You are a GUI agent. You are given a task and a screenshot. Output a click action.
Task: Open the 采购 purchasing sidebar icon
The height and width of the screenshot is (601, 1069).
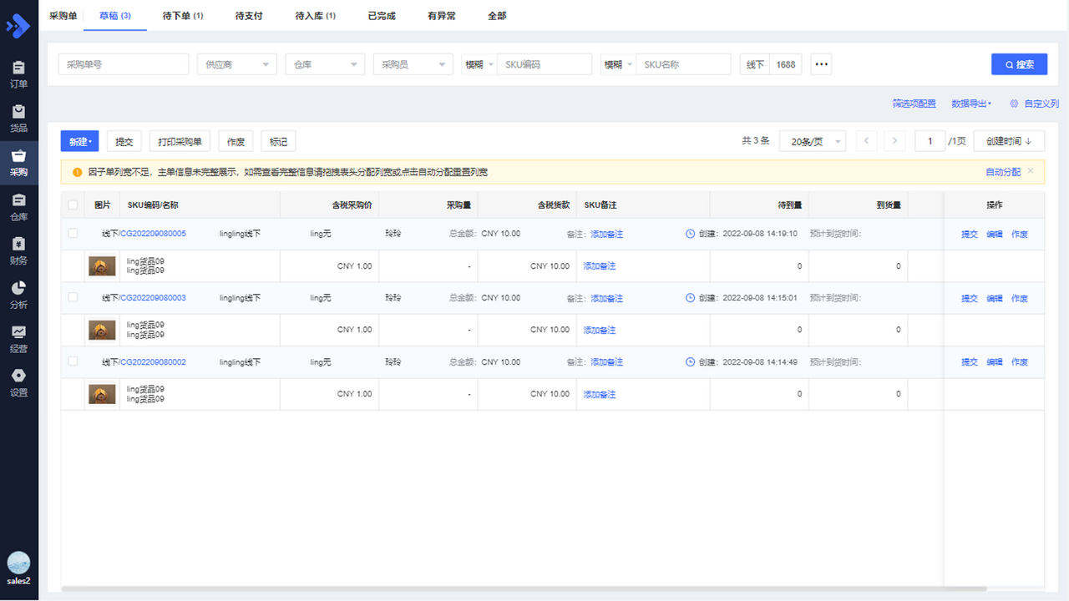click(x=18, y=163)
